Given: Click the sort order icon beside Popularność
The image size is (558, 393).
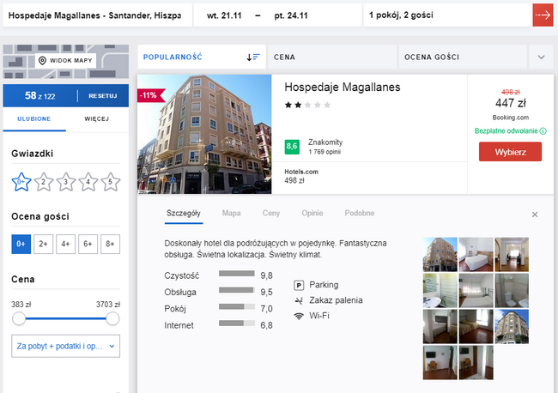Looking at the screenshot, I should tap(252, 57).
